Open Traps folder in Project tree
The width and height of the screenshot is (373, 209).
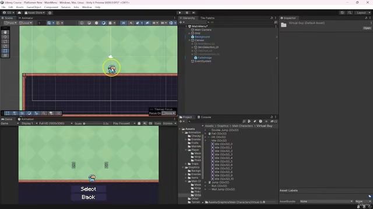tap(193, 164)
